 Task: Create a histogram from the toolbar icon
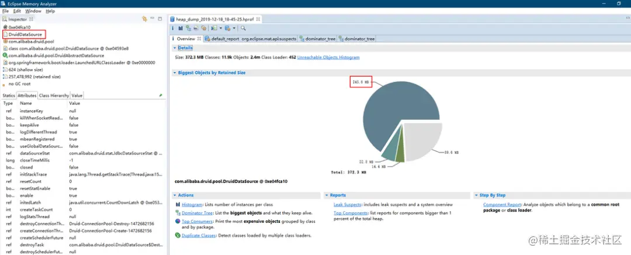181,28
